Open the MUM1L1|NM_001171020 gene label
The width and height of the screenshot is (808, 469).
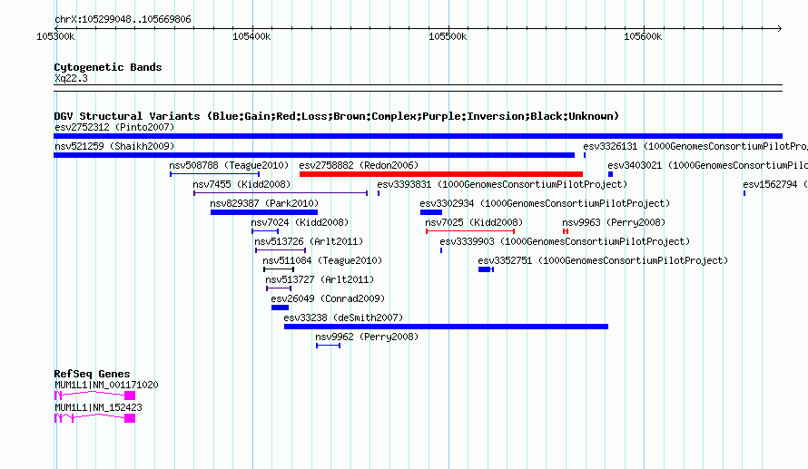106,385
